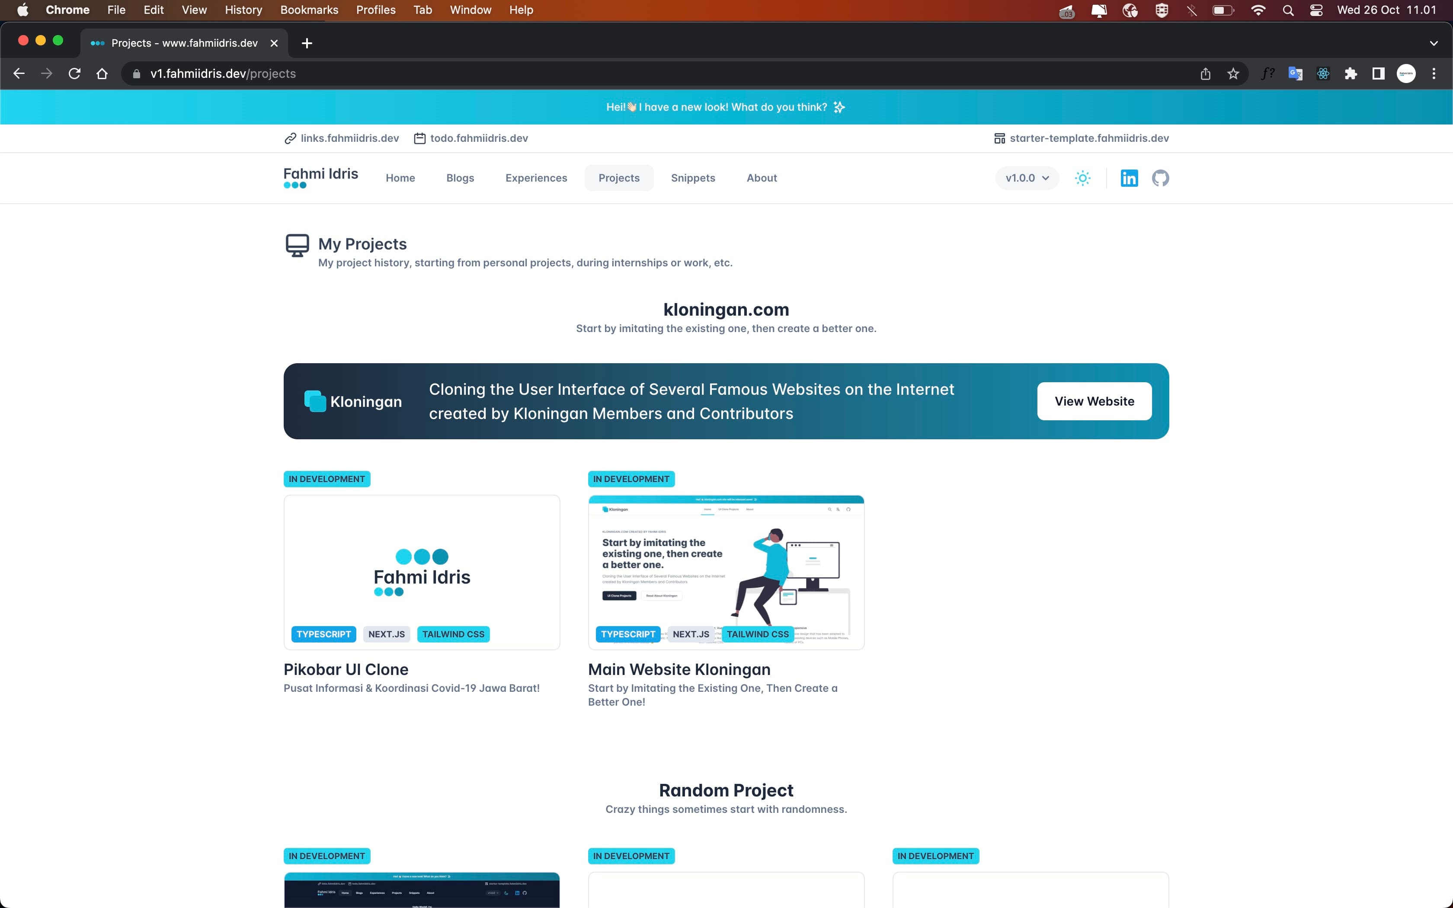Open links.fahmiidris.dev link

point(342,138)
